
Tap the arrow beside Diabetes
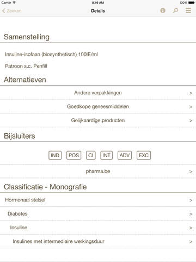coord(191,214)
